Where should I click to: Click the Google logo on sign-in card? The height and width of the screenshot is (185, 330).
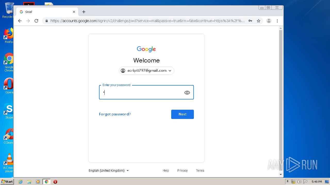coord(146,49)
